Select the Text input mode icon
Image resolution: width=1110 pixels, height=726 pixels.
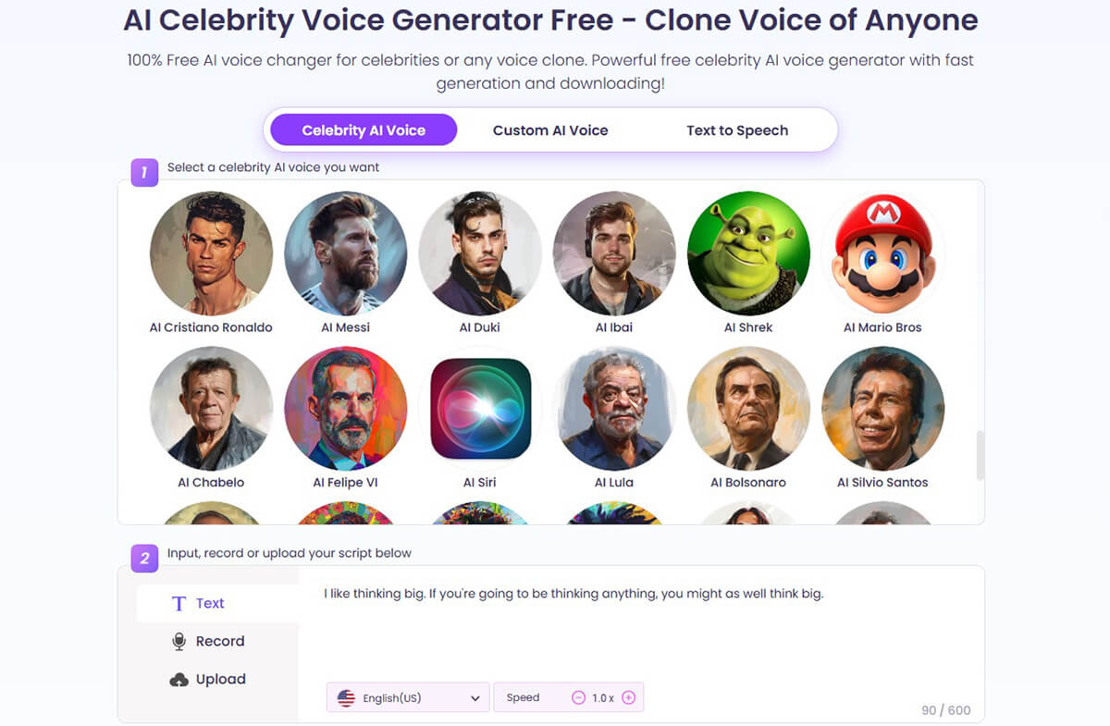tap(179, 604)
